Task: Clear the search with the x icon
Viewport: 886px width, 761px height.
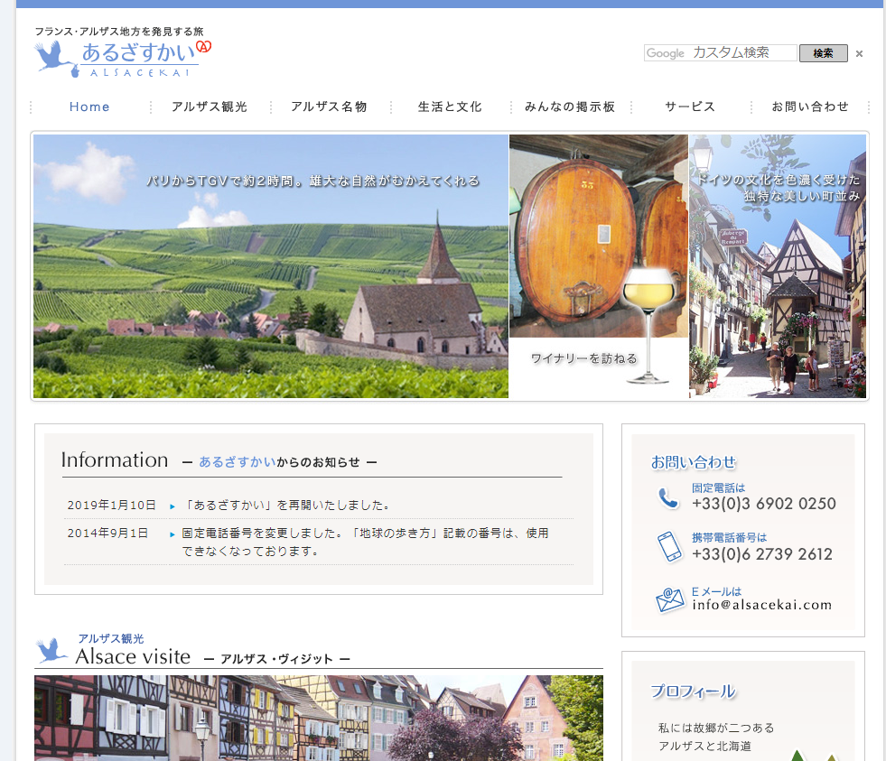Action: point(859,53)
